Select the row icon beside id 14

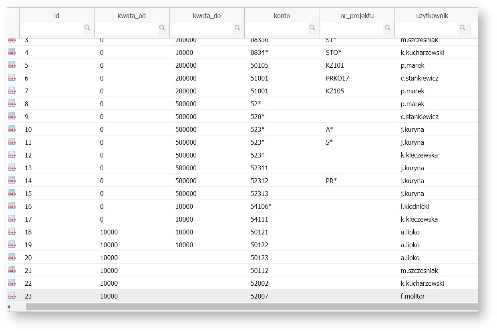pyautogui.click(x=12, y=180)
